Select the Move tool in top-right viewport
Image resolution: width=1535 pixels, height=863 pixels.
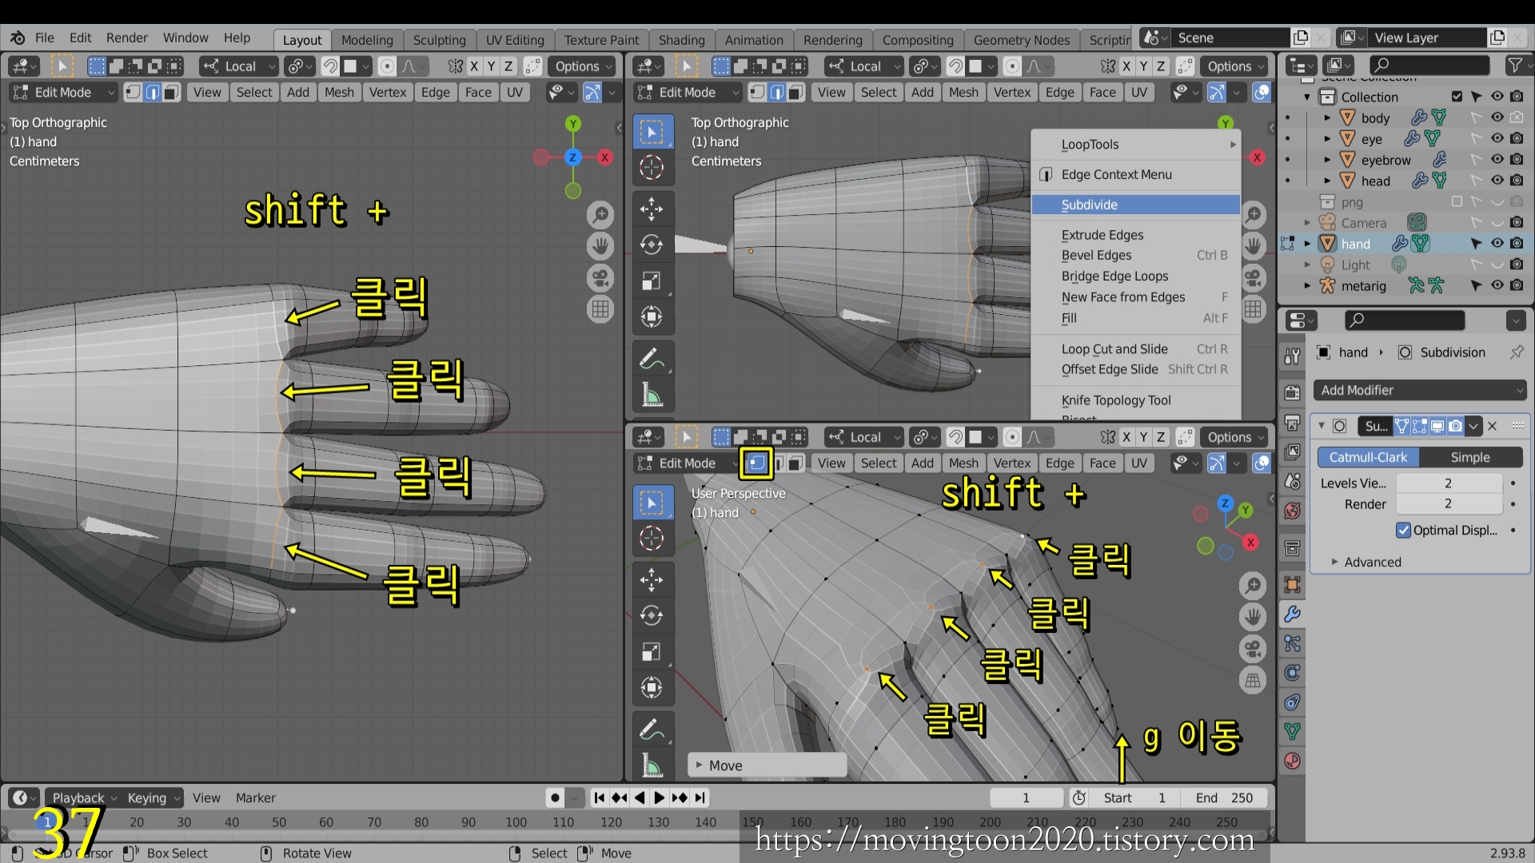point(652,210)
